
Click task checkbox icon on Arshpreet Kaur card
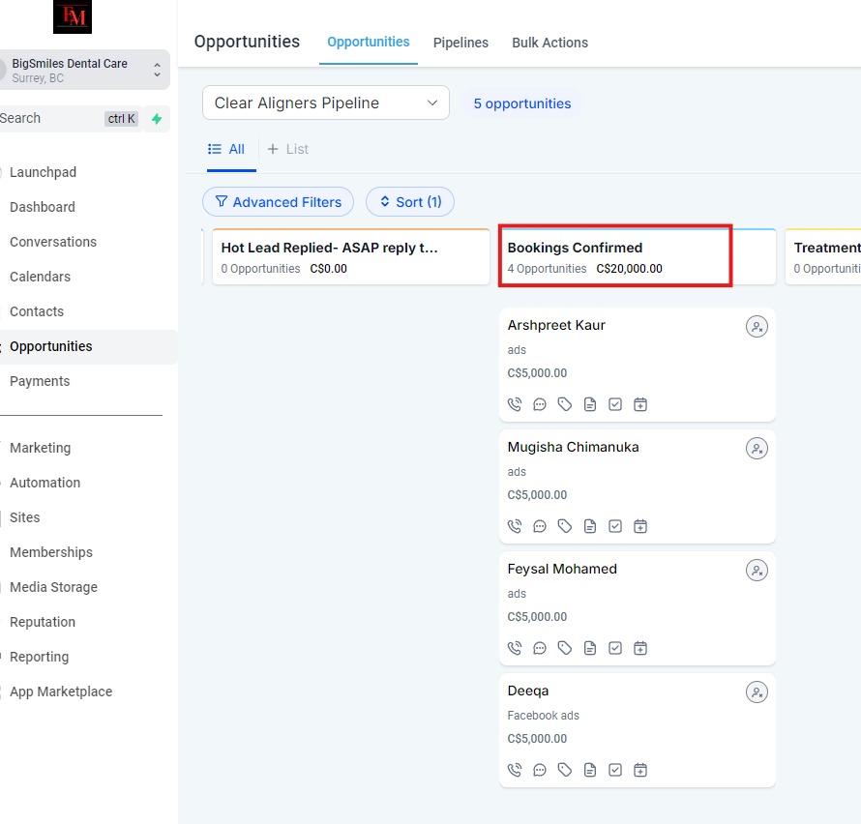[615, 404]
